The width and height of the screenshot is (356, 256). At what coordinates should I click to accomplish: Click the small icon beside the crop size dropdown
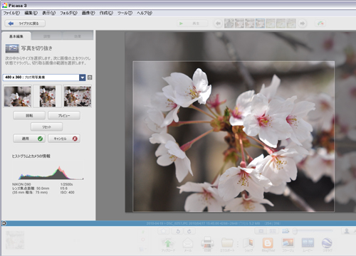pyautogui.click(x=90, y=78)
